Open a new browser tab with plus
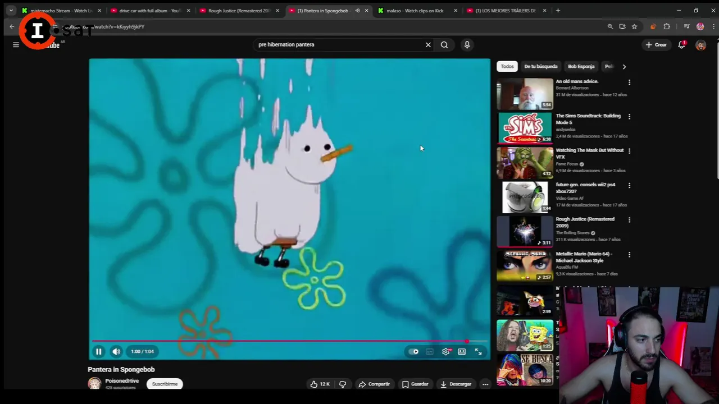Viewport: 719px width, 404px height. [558, 11]
